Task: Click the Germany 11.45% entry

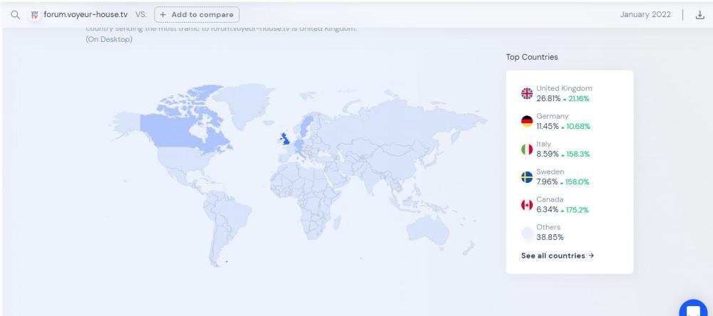Action: pos(563,121)
